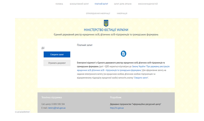Open the ІНФОРМАЦІЯ menu item
The height and width of the screenshot is (121, 204).
[x=122, y=14]
